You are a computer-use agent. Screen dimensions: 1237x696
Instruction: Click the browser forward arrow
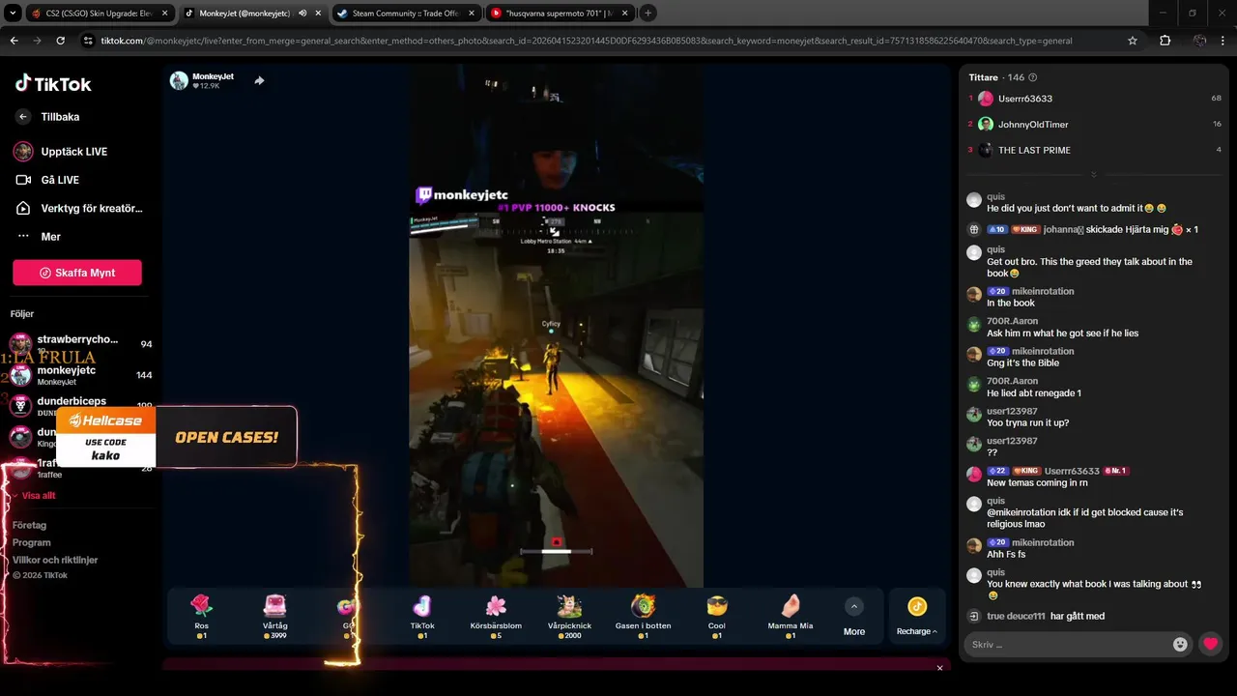37,41
